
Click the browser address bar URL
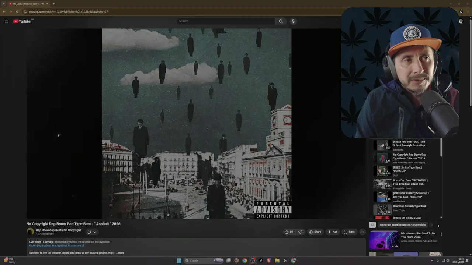[x=68, y=11]
